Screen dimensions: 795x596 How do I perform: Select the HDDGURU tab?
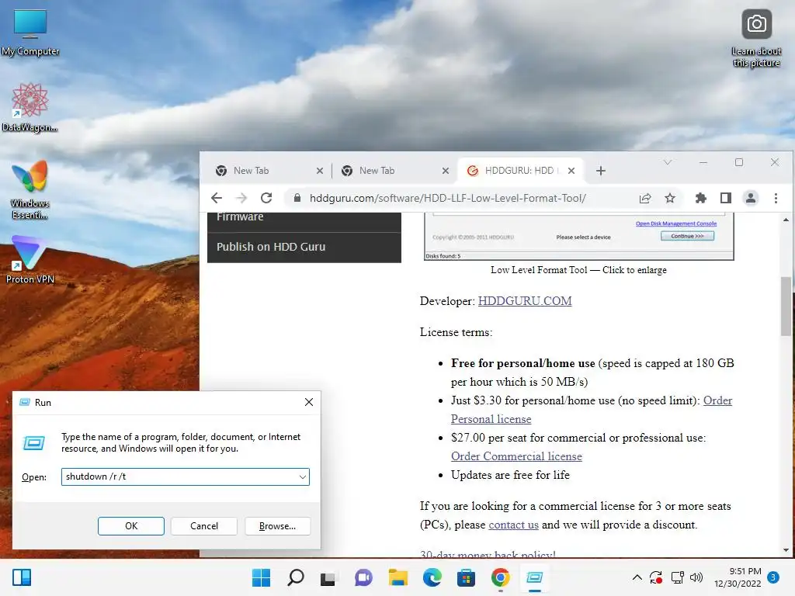pyautogui.click(x=520, y=171)
